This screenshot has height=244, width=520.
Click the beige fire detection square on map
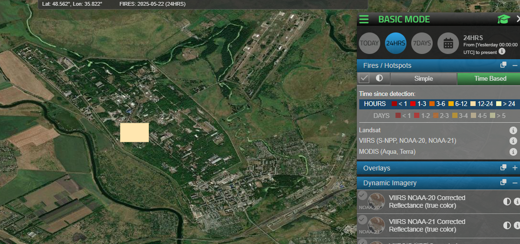coord(135,132)
